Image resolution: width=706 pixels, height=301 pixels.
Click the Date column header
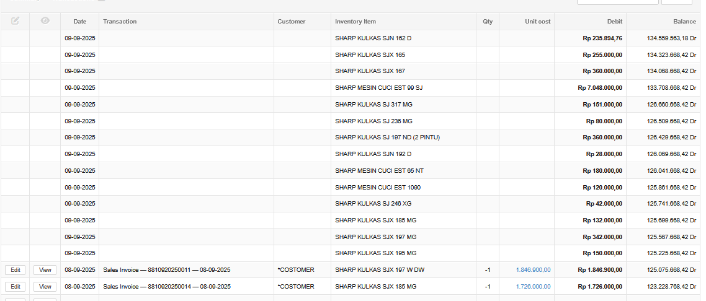click(x=79, y=22)
